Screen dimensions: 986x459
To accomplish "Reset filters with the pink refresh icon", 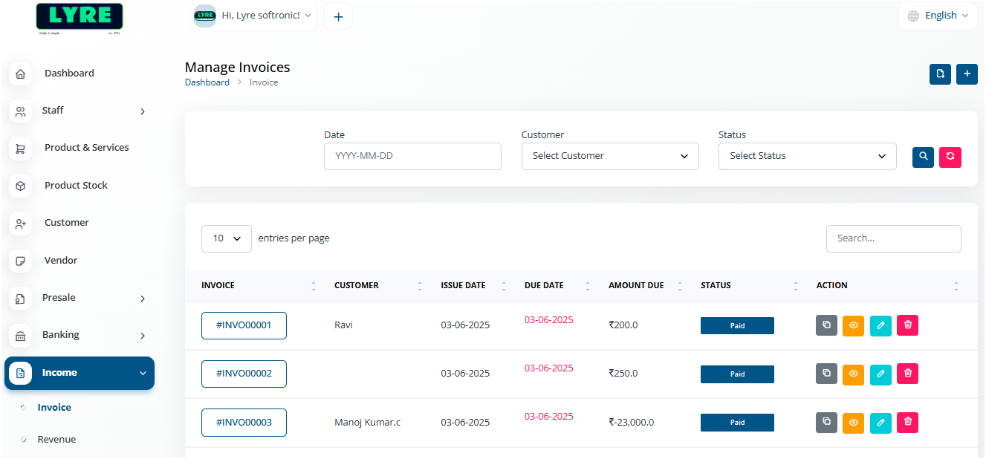I will click(x=950, y=157).
